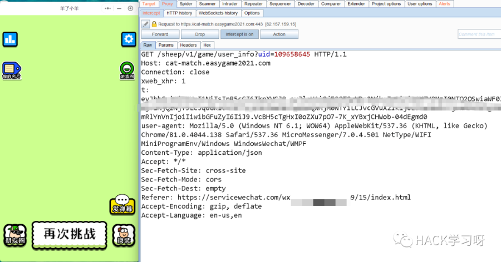Tap the 换装 costume icon
Image resolution: width=501 pixels, height=262 pixels.
click(124, 235)
